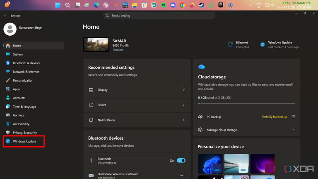This screenshot has width=318, height=179.
Task: Click the Display monitor icon
Action: click(91, 89)
